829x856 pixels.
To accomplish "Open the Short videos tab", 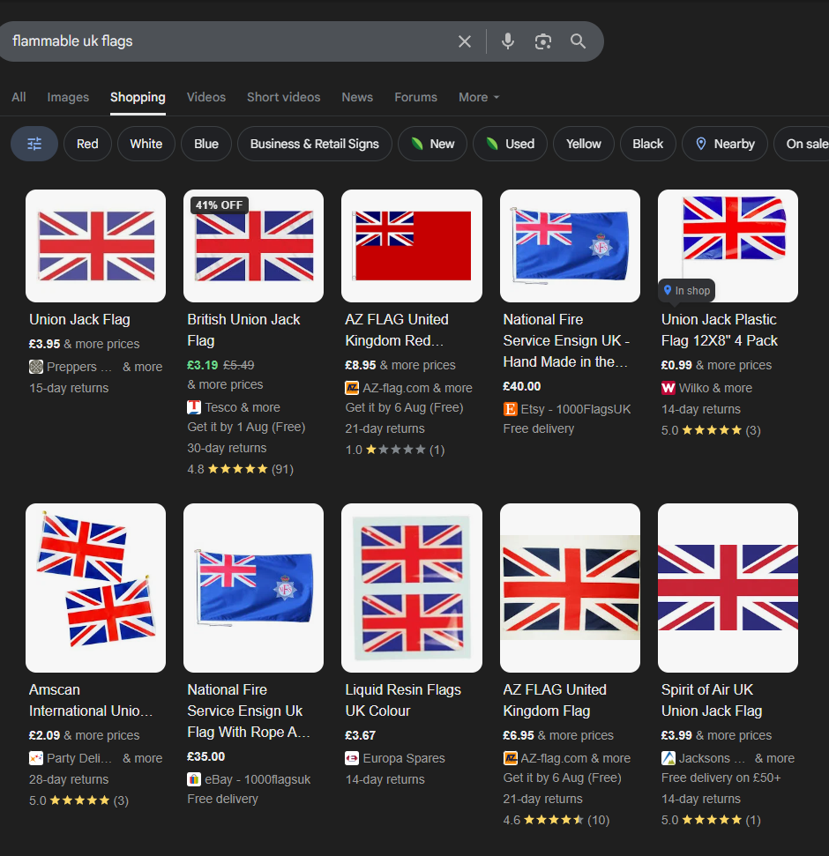I will (x=283, y=97).
